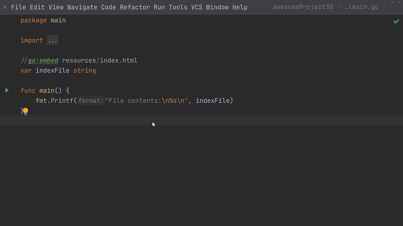The width and height of the screenshot is (403, 226).
Task: Open the VCS menu
Action: [196, 7]
